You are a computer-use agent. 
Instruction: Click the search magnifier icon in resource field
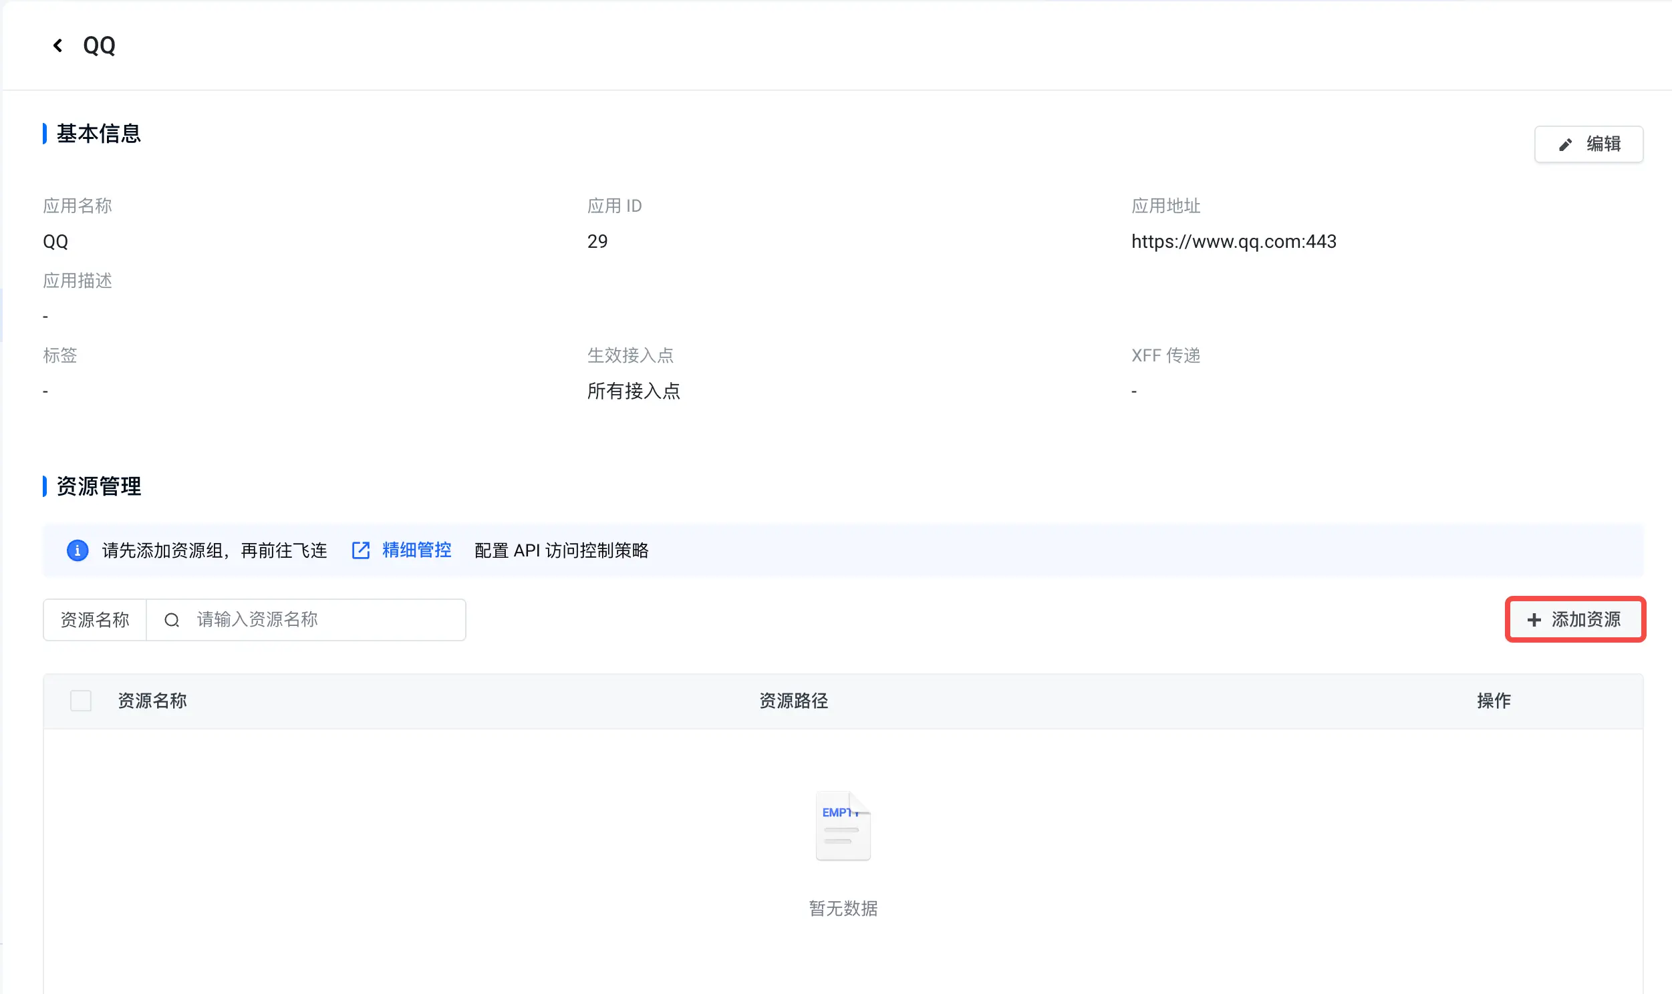click(x=172, y=620)
